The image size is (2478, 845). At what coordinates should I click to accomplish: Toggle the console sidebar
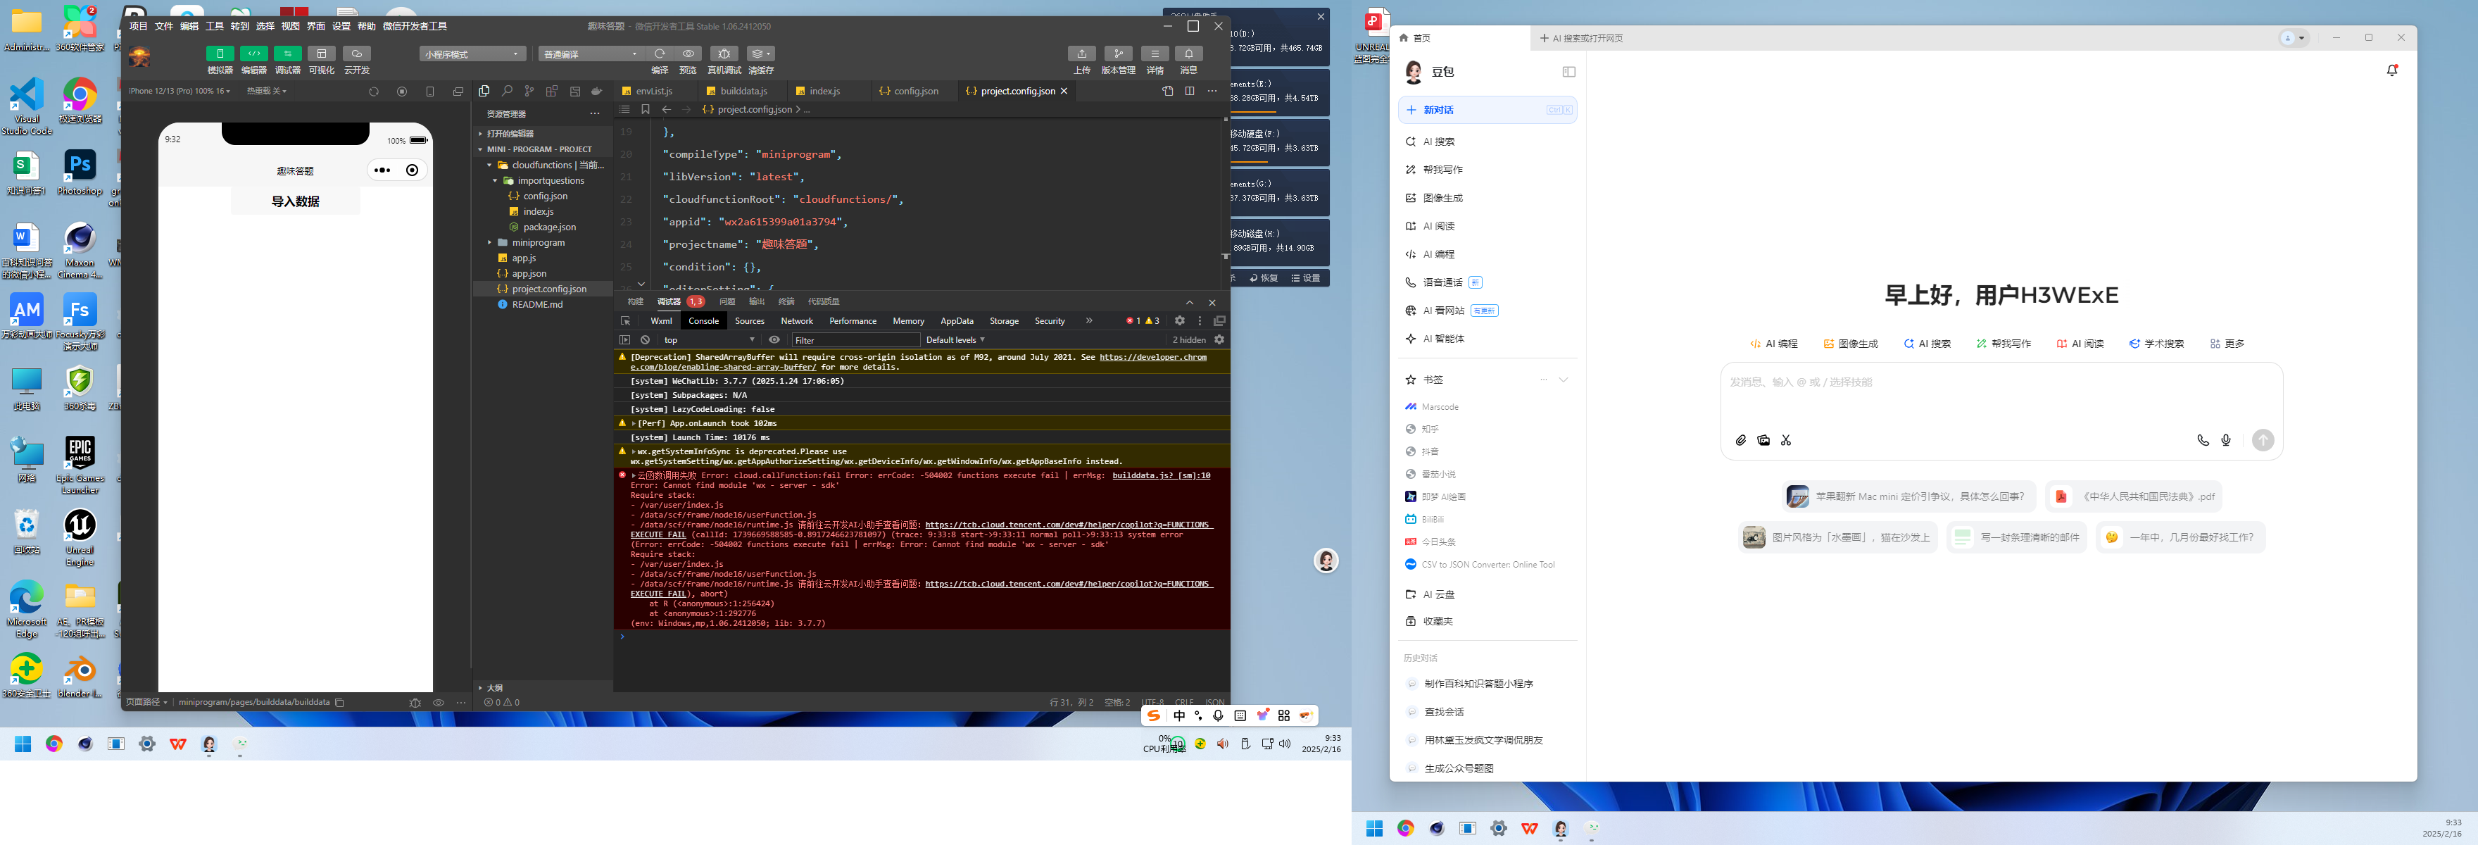[x=624, y=339]
